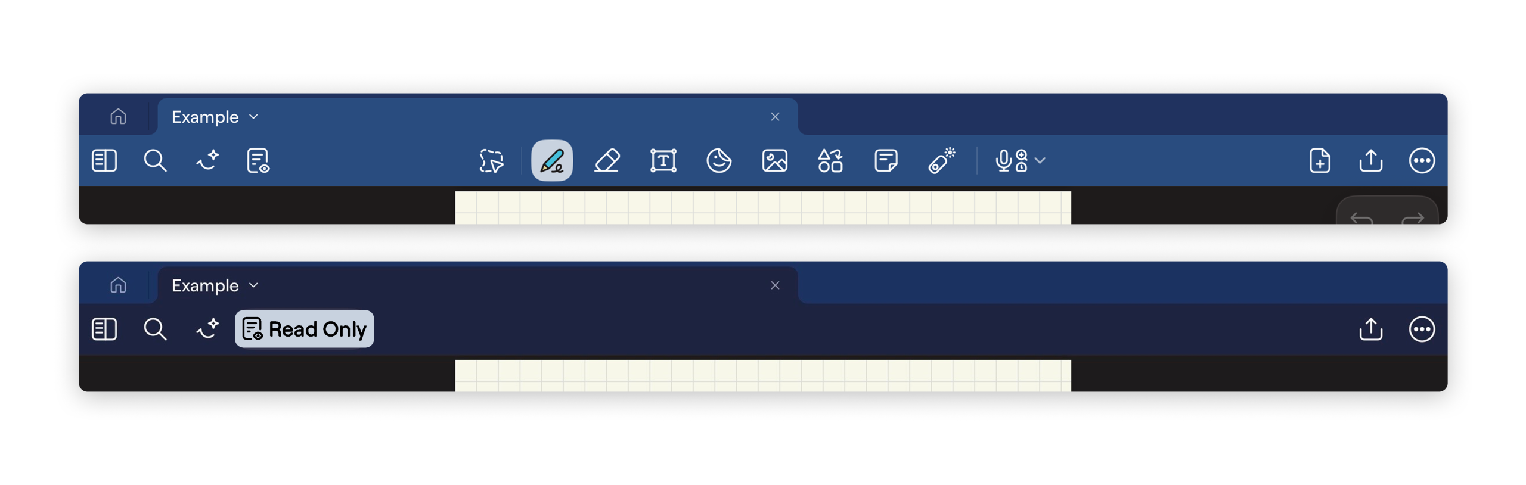The height and width of the screenshot is (485, 1526).
Task: Open the more options menu in upper toolbar
Action: point(1422,160)
